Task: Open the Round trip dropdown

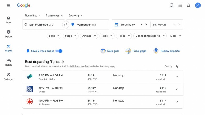Action: [33, 15]
